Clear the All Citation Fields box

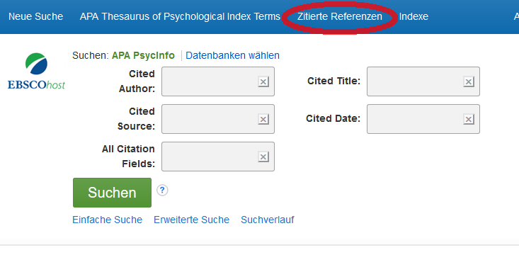pos(263,157)
